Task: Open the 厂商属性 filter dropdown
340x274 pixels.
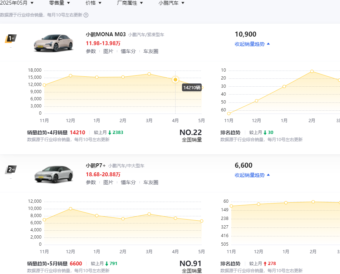Action: click(x=130, y=3)
